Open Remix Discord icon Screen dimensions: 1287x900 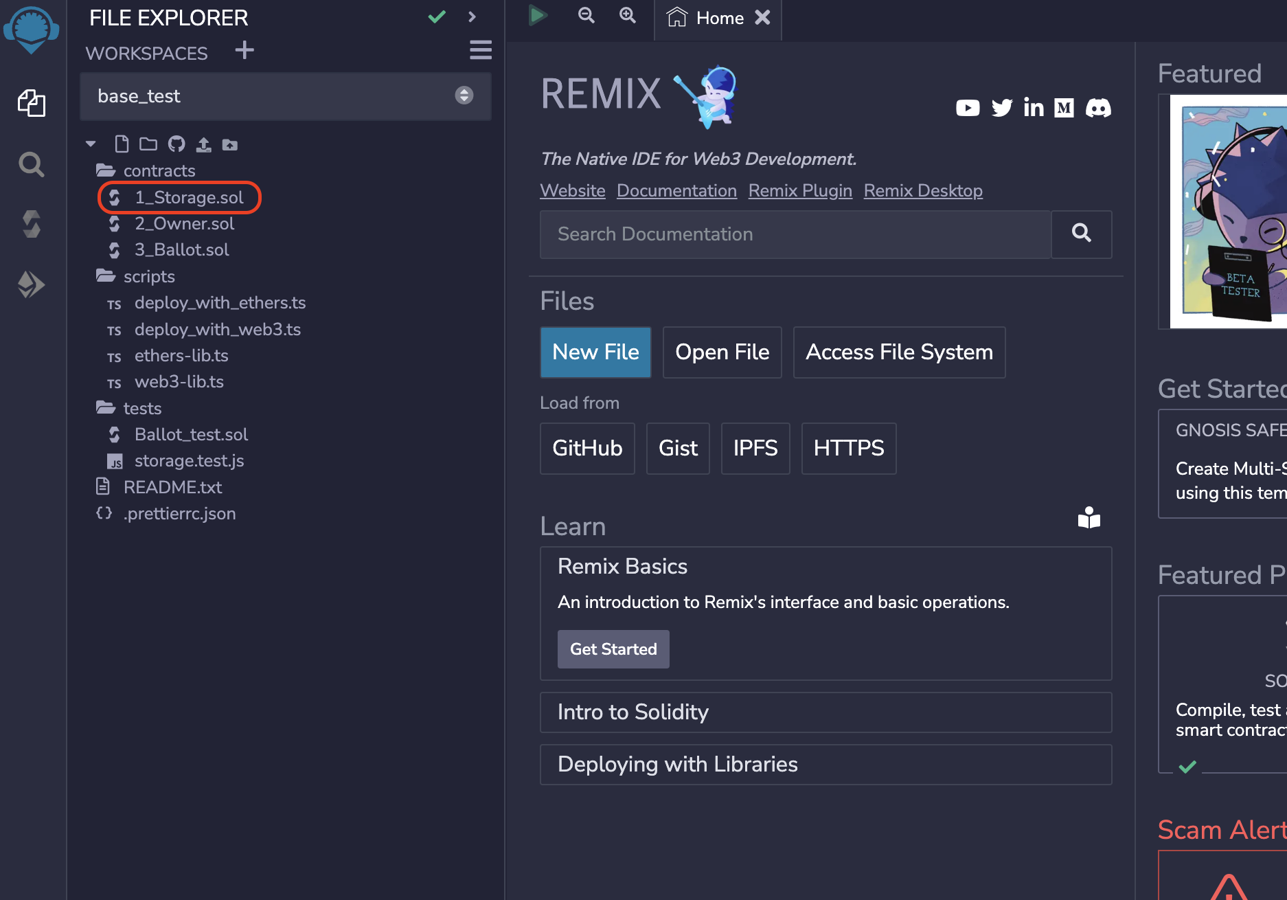1098,108
